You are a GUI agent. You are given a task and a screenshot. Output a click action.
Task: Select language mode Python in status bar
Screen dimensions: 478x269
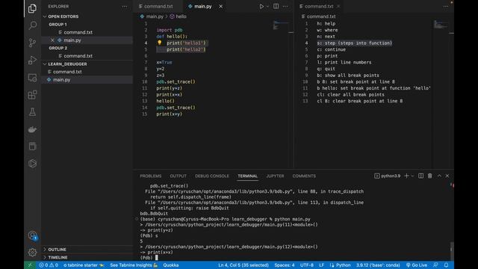pyautogui.click(x=343, y=265)
